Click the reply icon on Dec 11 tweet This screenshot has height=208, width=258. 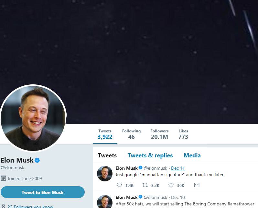[x=119, y=185]
